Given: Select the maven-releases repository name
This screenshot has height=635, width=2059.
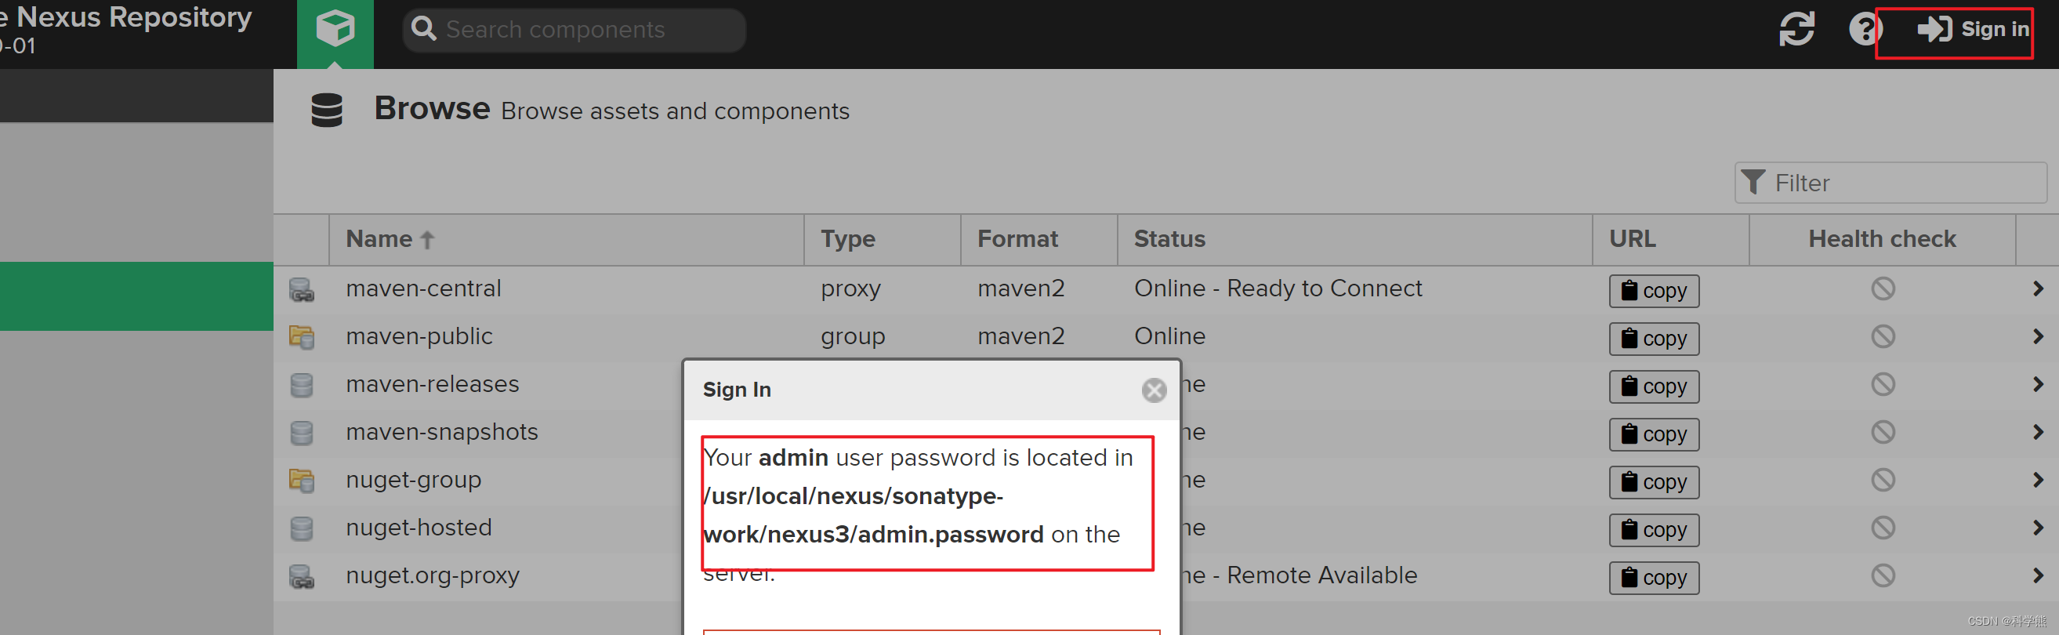Looking at the screenshot, I should pos(433,385).
